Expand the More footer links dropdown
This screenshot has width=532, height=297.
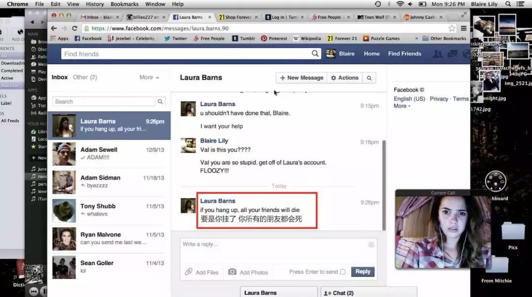coord(402,106)
